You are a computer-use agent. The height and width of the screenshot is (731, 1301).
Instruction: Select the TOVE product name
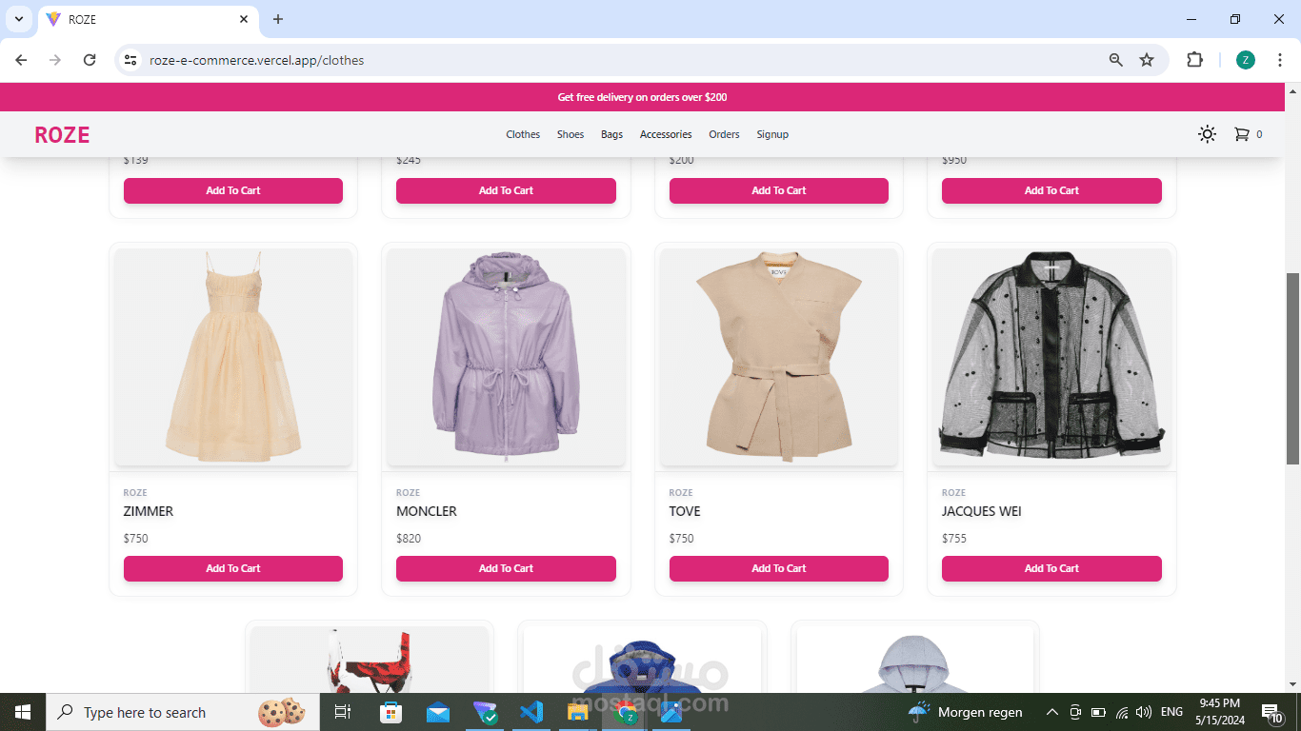685,511
